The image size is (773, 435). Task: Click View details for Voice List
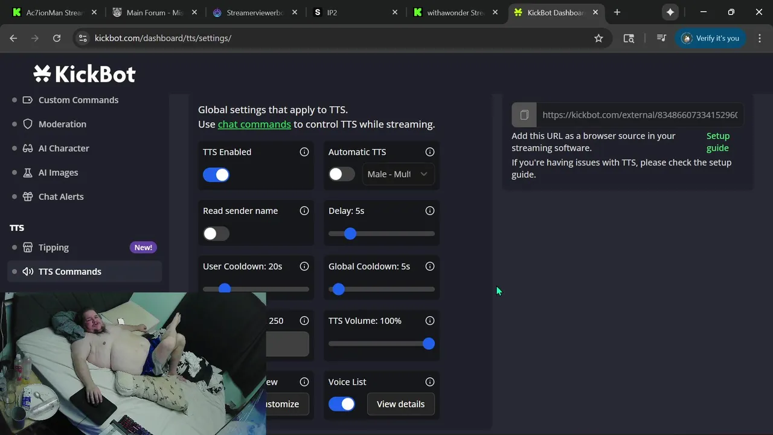coord(400,404)
